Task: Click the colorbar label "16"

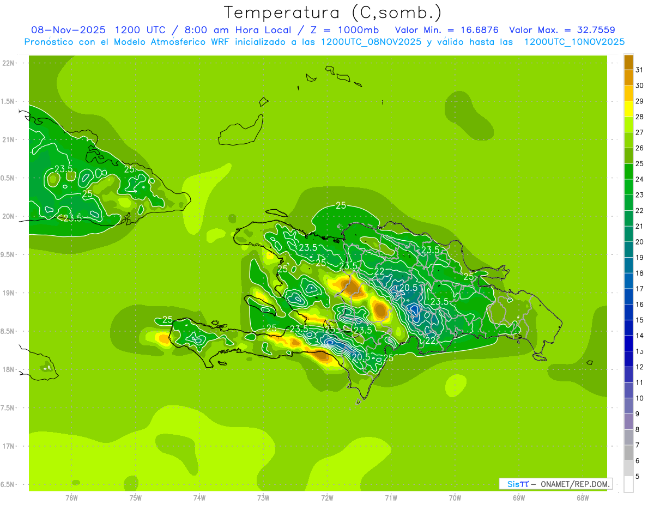Action: (639, 305)
